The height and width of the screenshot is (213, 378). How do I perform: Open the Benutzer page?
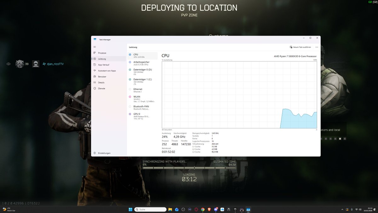pyautogui.click(x=109, y=77)
